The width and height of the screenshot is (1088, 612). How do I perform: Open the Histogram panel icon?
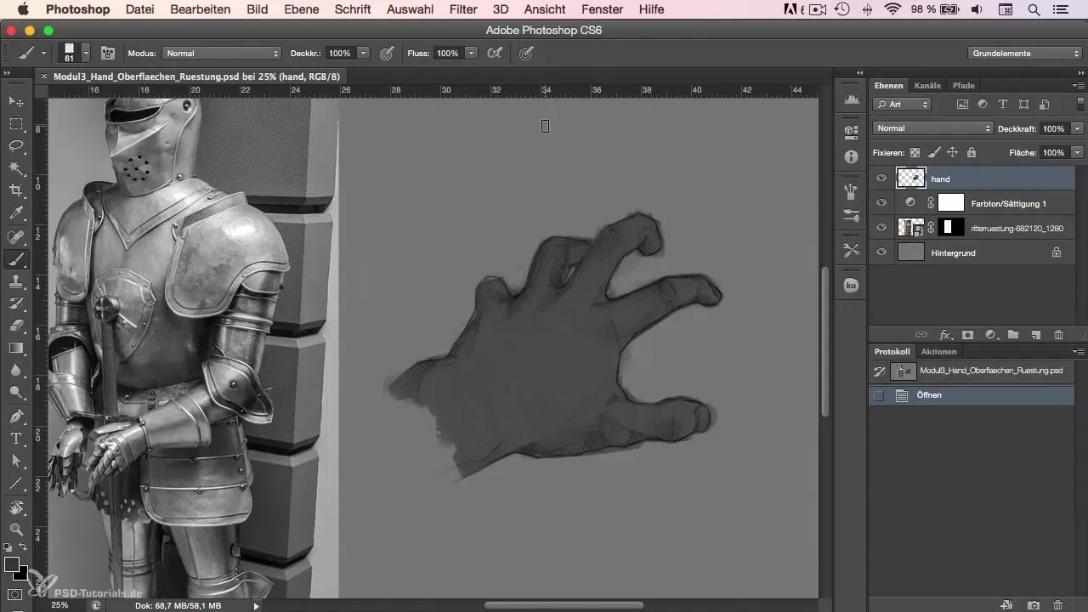pos(851,101)
